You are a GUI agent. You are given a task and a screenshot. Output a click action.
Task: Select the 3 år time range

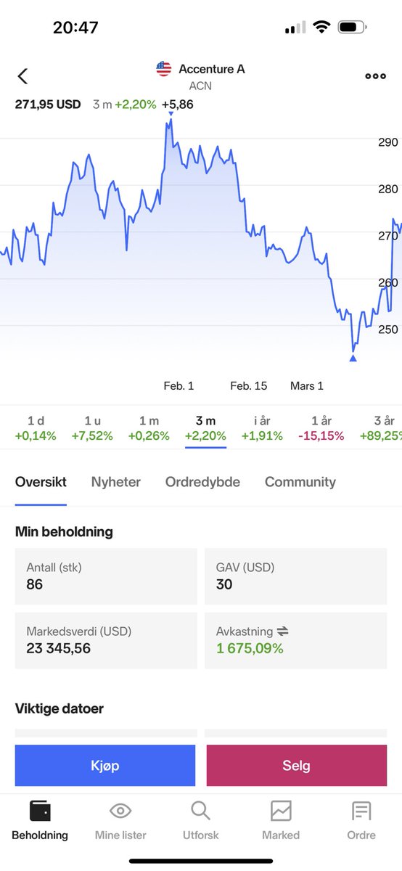click(x=381, y=428)
